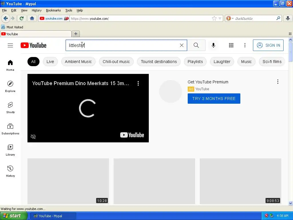Open the View menu
Image resolution: width=293 pixels, height=220 pixels.
tap(24, 10)
